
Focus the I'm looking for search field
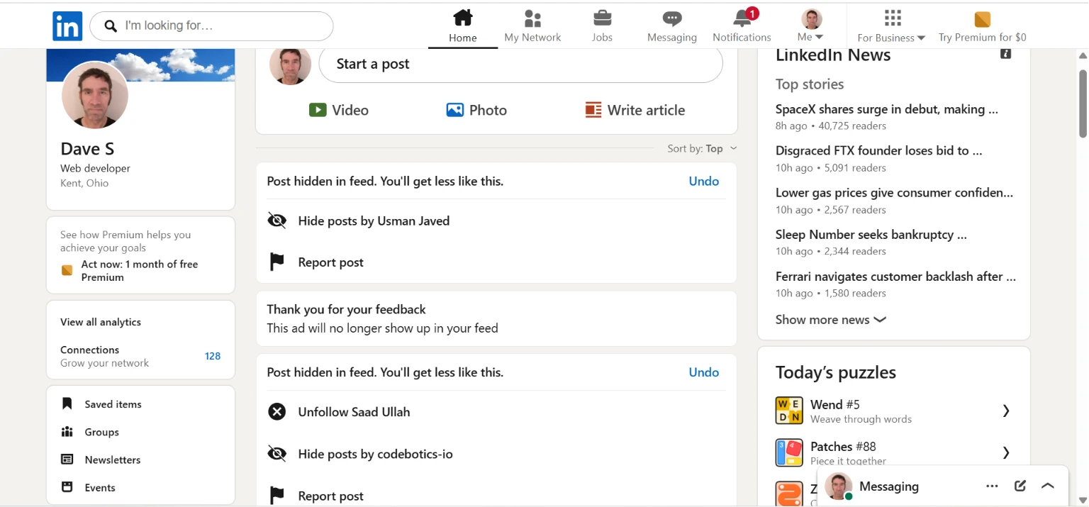click(211, 26)
